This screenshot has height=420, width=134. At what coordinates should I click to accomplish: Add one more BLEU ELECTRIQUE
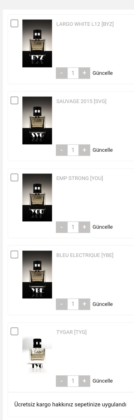(x=84, y=304)
